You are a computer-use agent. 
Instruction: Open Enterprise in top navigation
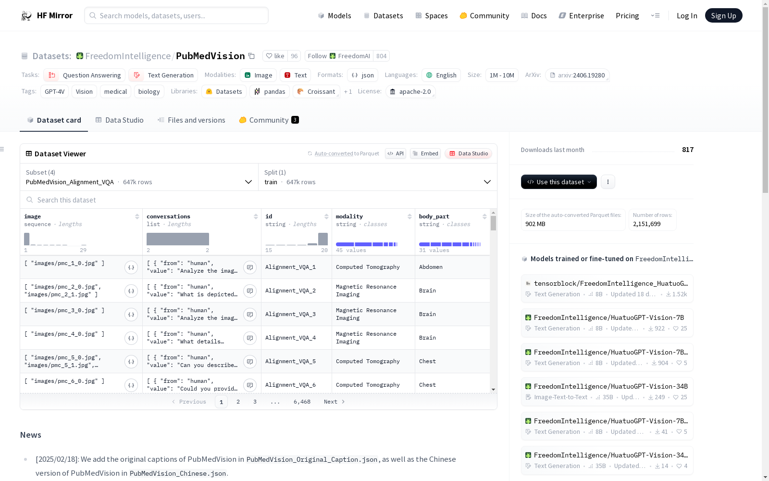click(582, 16)
